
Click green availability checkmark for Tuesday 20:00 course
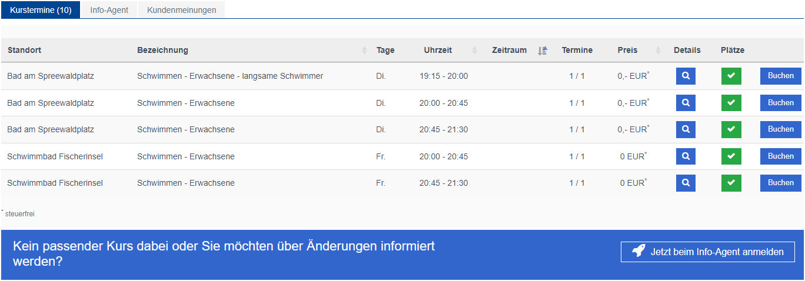(731, 103)
